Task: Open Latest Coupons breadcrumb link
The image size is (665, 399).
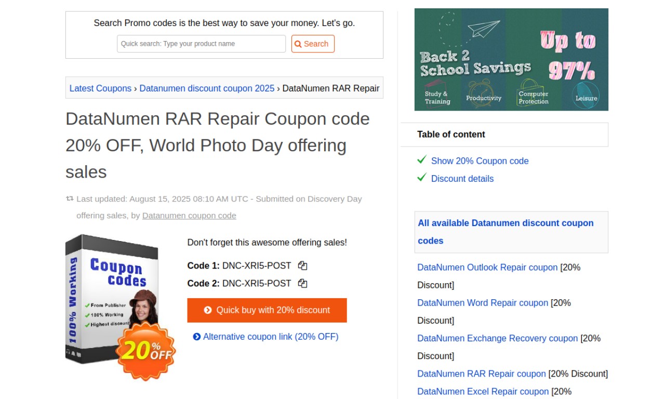Action: pyautogui.click(x=100, y=88)
